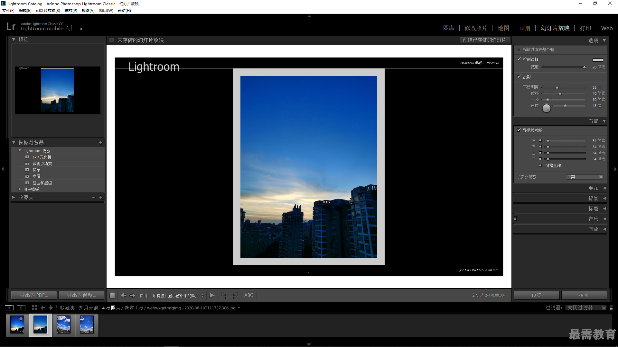Collapse the Lightroom 模板 folder
The height and width of the screenshot is (347, 618).
click(x=20, y=150)
